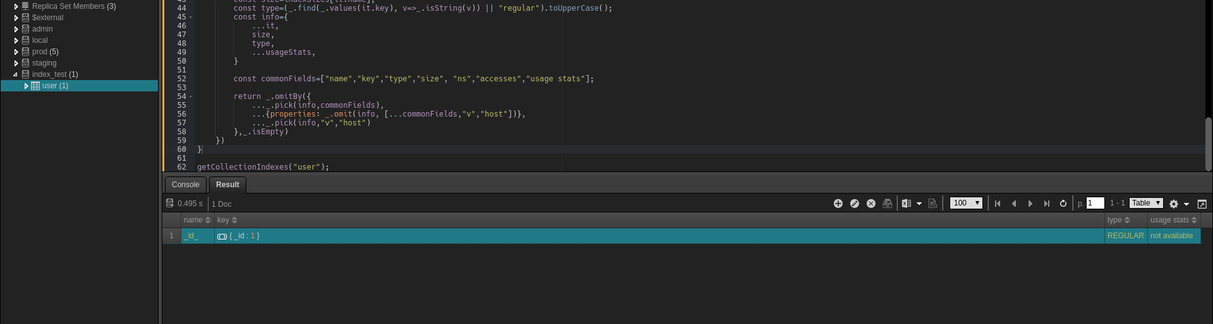This screenshot has width=1213, height=324.
Task: Click the 0.495 s execution time label
Action: point(190,204)
